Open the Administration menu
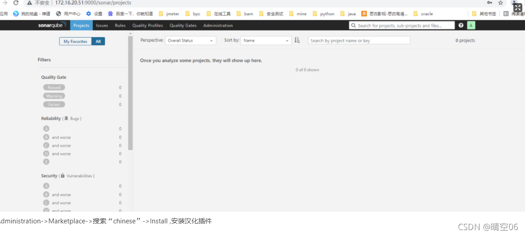This screenshot has height=235, width=525. [218, 26]
